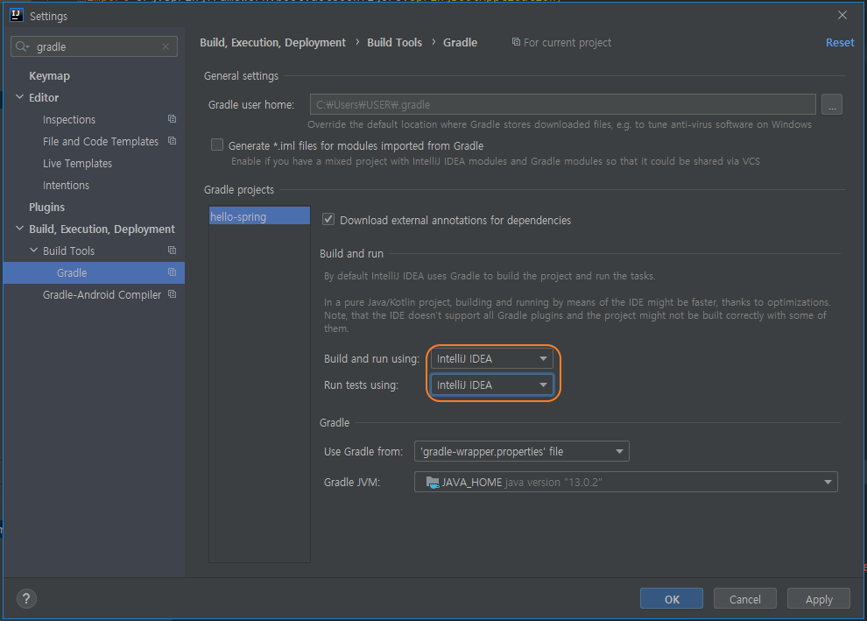Click the General settings section heading

click(x=241, y=75)
